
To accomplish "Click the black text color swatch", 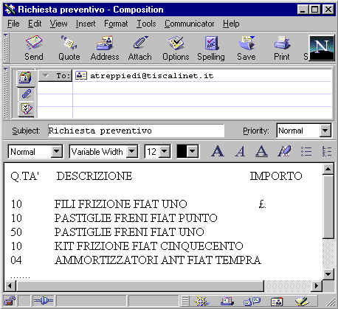I will 182,151.
